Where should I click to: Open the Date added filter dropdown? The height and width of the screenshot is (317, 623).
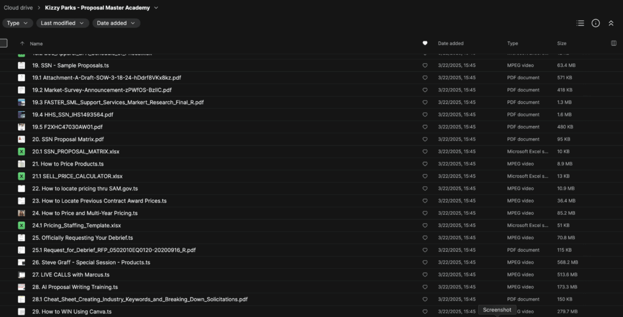point(116,23)
